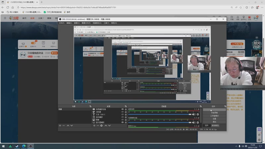Image resolution: width=265 pixels, height=149 pixels.
Task: Toggle visibility of 浏览器 source
Action: [x=123, y=112]
